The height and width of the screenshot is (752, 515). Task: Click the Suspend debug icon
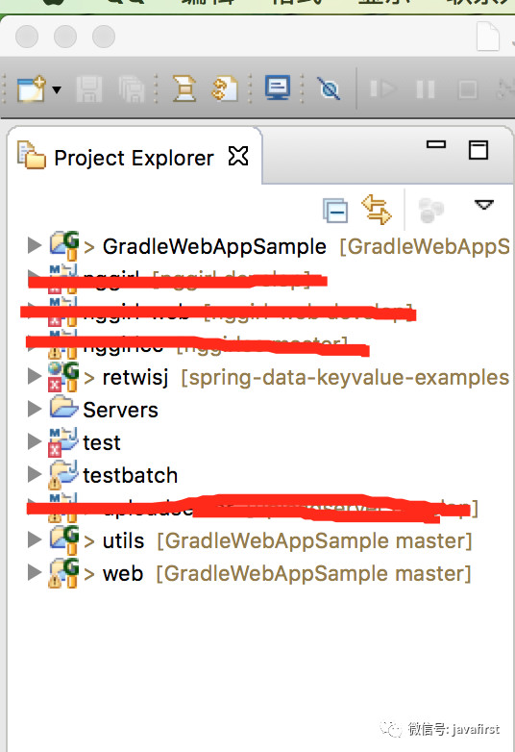coord(426,89)
